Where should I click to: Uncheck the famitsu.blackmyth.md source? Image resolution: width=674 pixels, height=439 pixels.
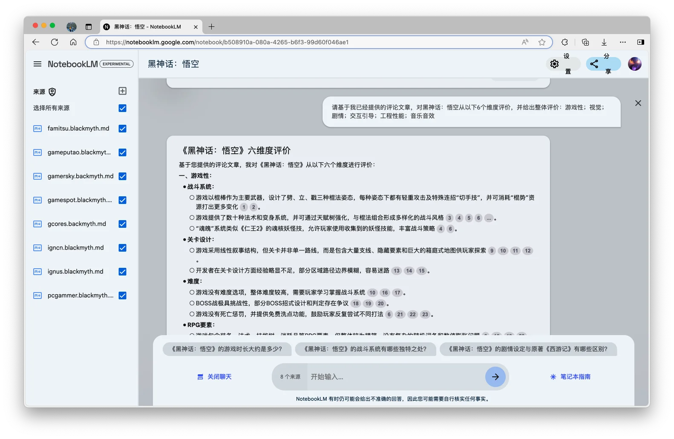click(x=122, y=129)
